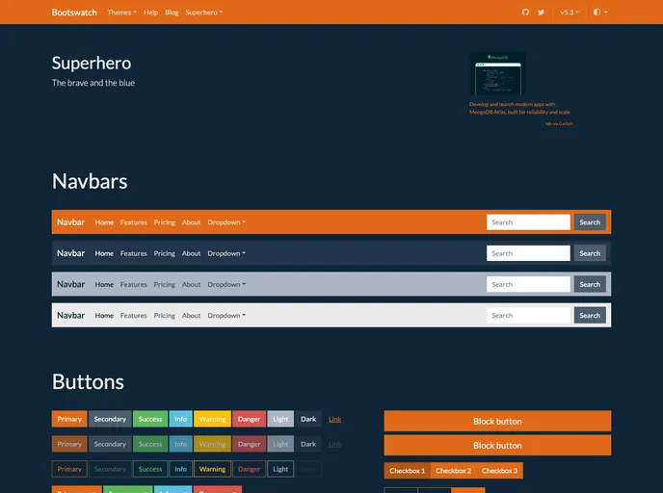Click the solid yellow Warning button
The image size is (663, 493).
(x=212, y=419)
